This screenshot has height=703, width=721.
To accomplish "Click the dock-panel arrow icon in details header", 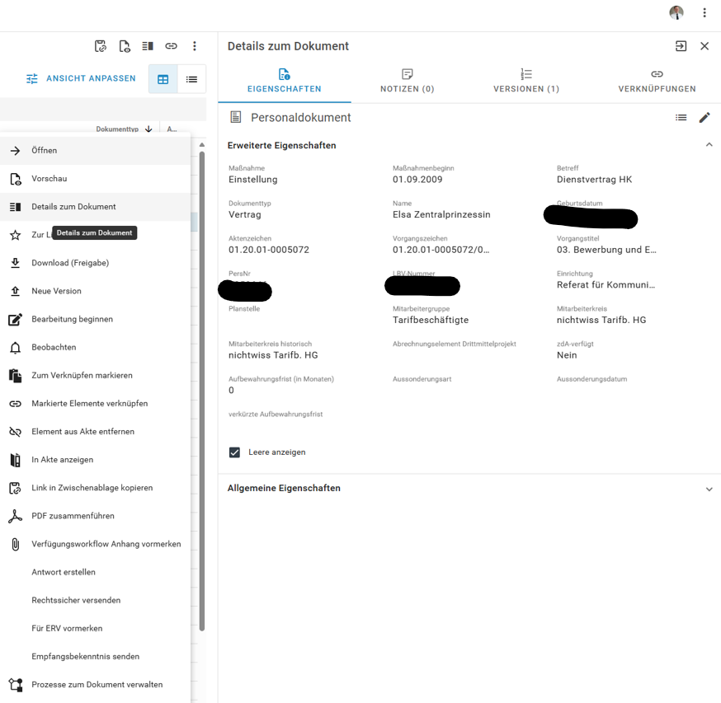I will click(681, 46).
